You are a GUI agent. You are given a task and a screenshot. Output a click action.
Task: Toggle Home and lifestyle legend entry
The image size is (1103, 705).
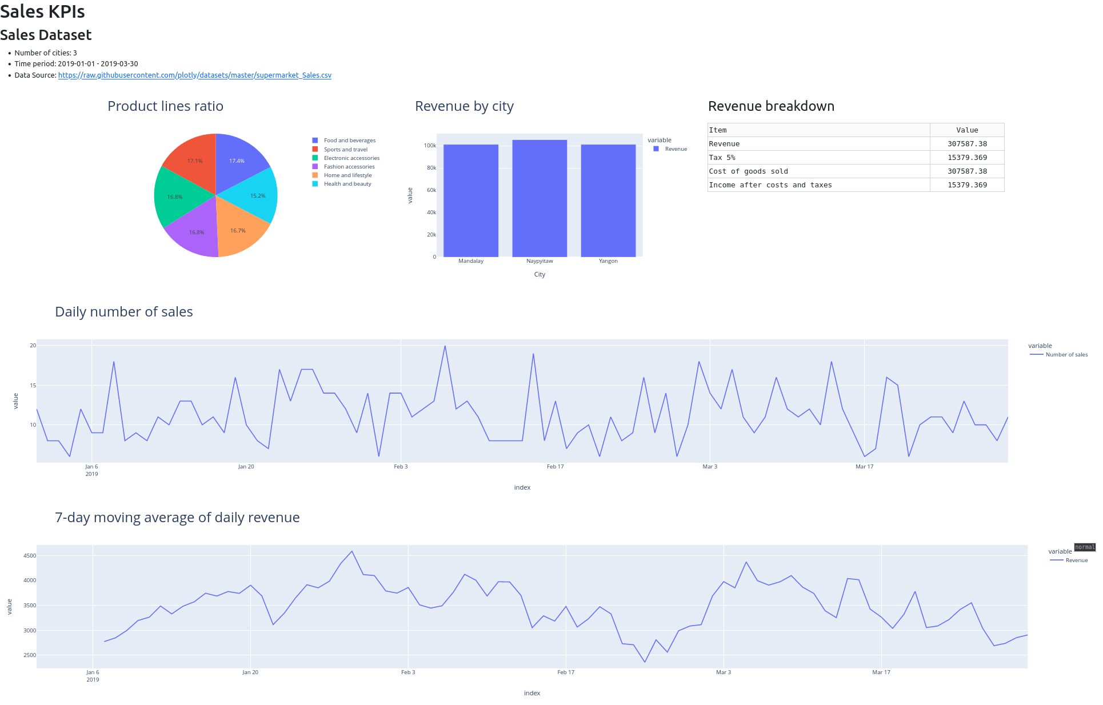(342, 175)
